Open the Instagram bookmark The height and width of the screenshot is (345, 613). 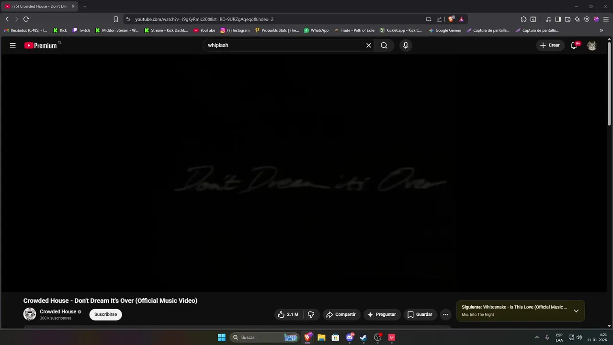235,30
